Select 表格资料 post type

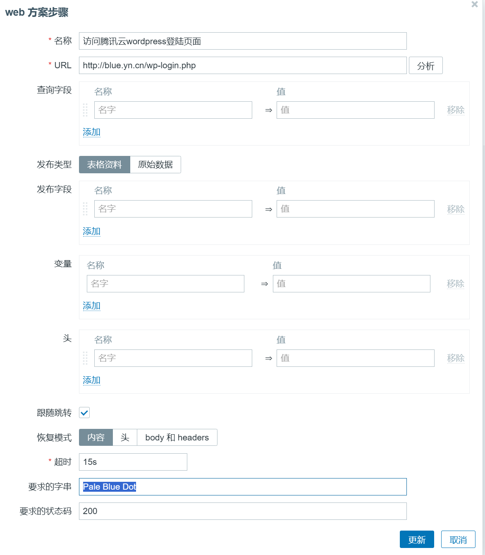(105, 165)
